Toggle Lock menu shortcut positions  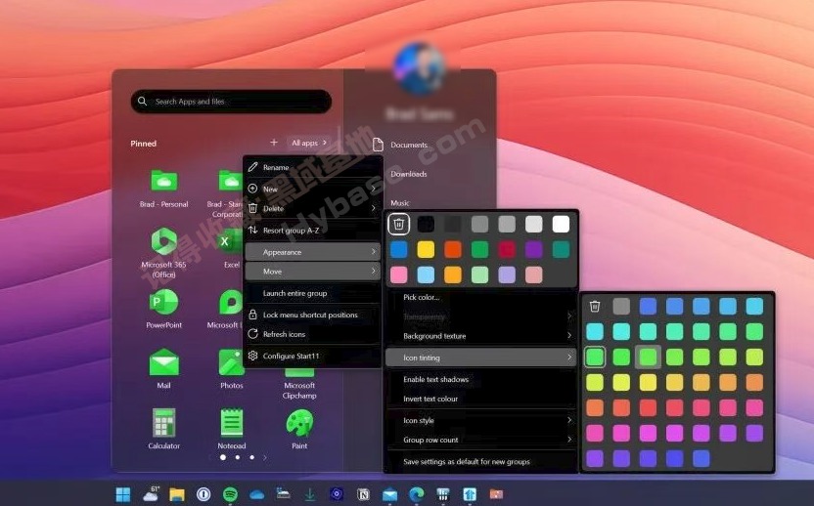pos(312,315)
